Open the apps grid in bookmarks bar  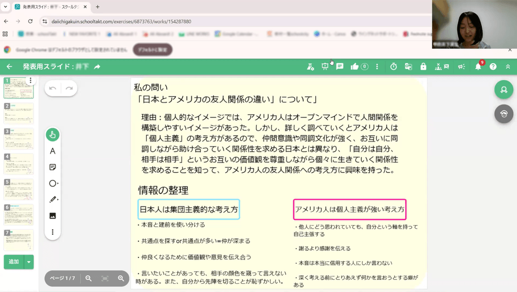pos(5,34)
